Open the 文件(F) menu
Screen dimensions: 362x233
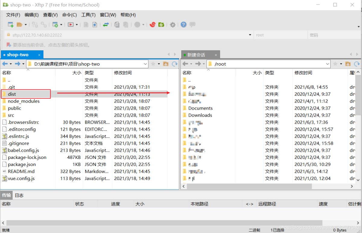coord(13,15)
